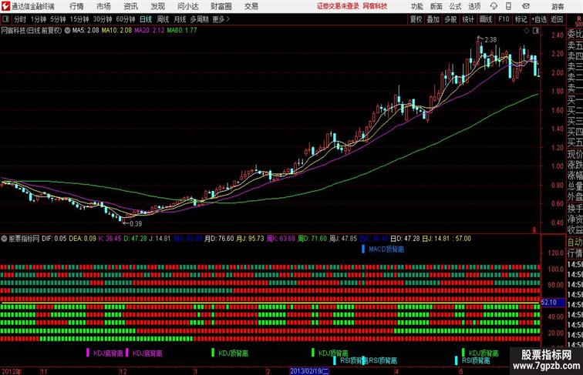Open the mail envelope icon
583x375 pixels.
[526, 6]
